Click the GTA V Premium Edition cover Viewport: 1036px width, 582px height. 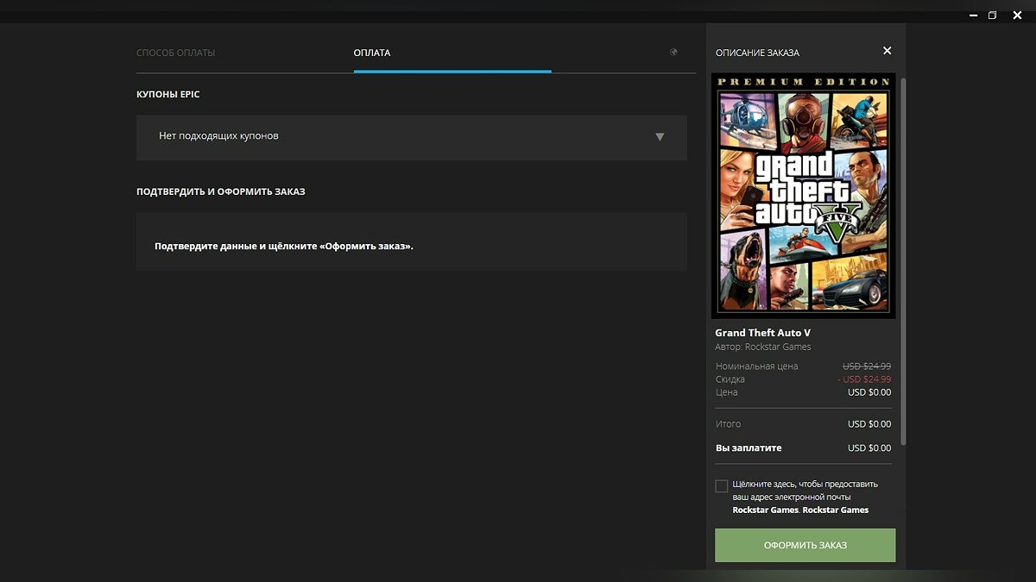(x=803, y=196)
